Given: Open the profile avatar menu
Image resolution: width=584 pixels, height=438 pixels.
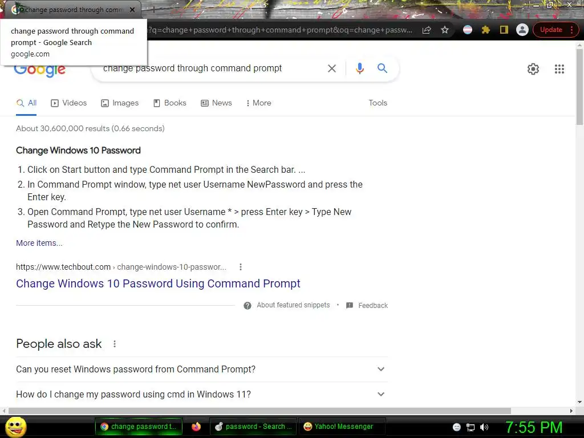Looking at the screenshot, I should click(x=522, y=30).
